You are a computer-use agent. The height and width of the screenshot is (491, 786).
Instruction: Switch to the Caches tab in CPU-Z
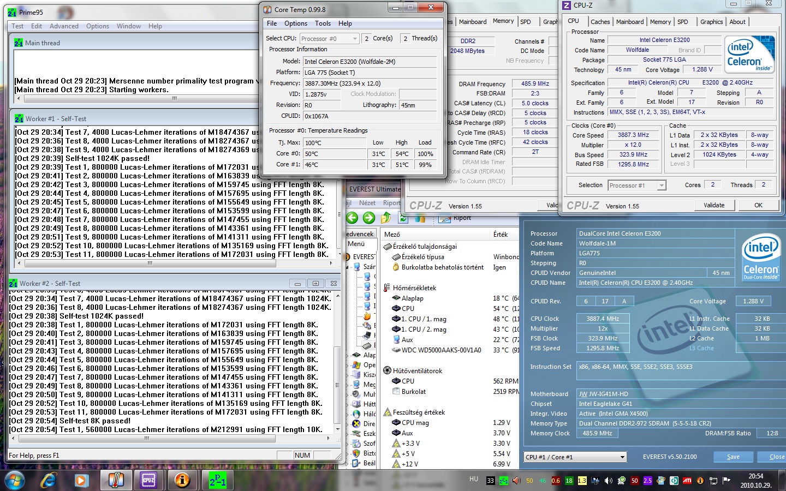(x=600, y=22)
